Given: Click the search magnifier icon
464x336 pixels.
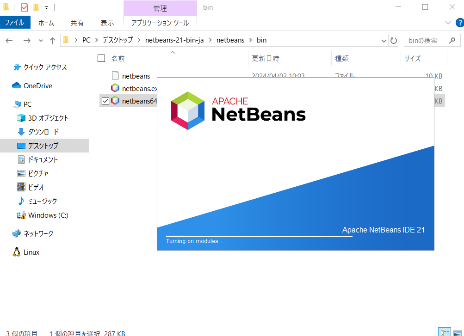Looking at the screenshot, I should click(452, 41).
